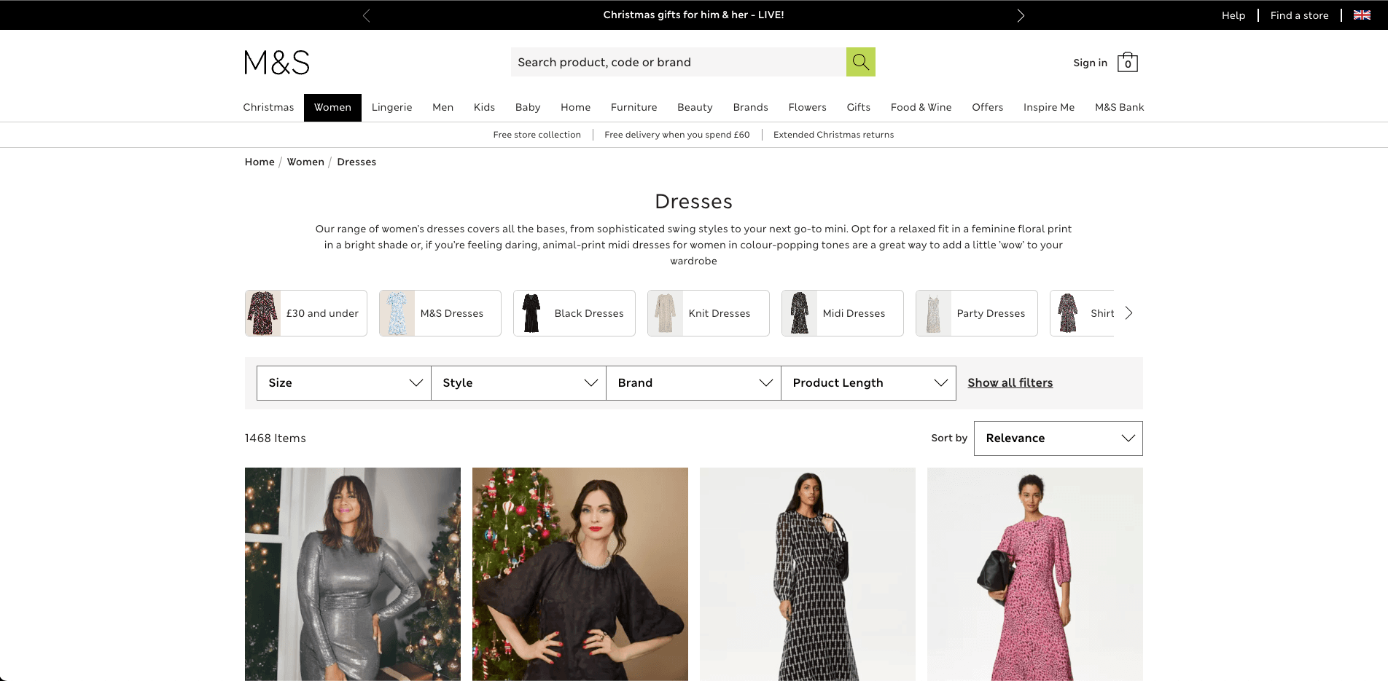Open the Food & Wine menu
The image size is (1388, 681).
tap(921, 107)
